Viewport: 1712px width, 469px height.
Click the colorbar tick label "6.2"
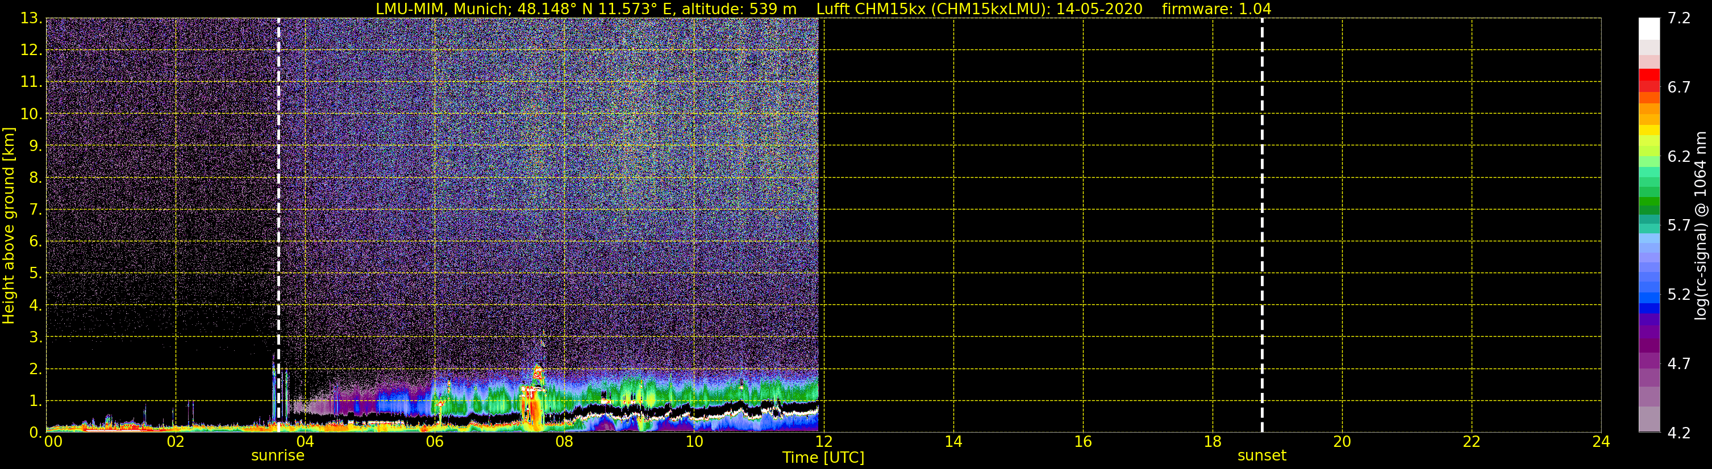(x=1679, y=156)
